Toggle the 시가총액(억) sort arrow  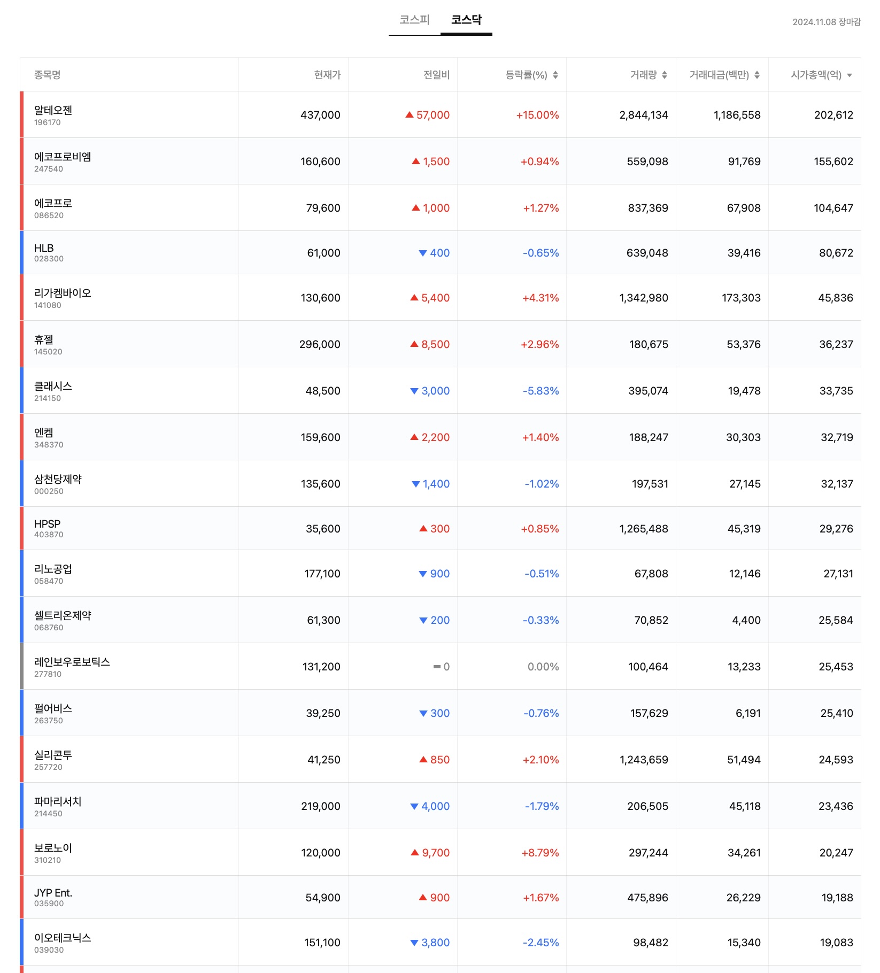click(850, 75)
